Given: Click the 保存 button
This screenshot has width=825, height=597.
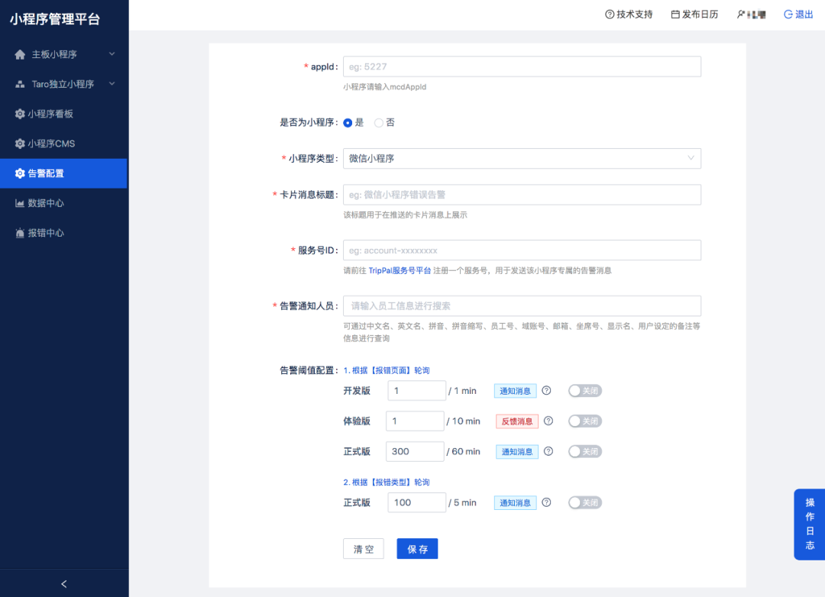Looking at the screenshot, I should pyautogui.click(x=417, y=549).
